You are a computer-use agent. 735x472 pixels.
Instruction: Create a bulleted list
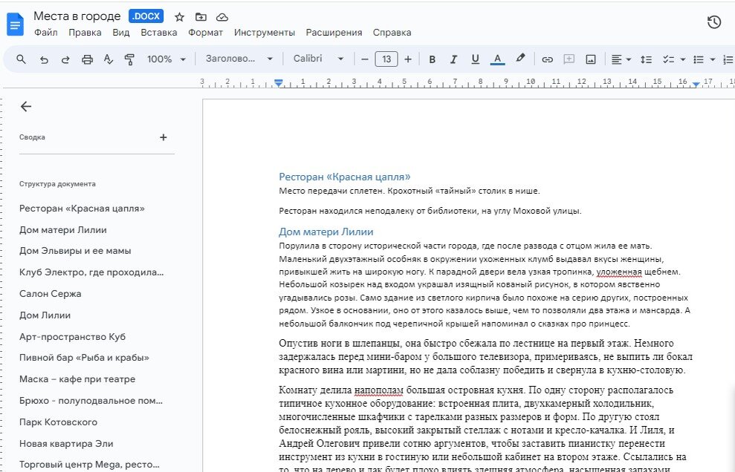pos(699,59)
